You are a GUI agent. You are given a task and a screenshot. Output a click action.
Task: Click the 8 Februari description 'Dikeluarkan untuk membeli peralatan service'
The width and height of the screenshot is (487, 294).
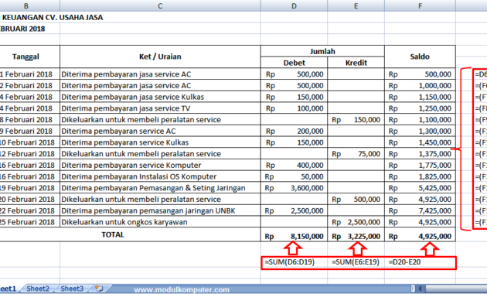(160, 120)
